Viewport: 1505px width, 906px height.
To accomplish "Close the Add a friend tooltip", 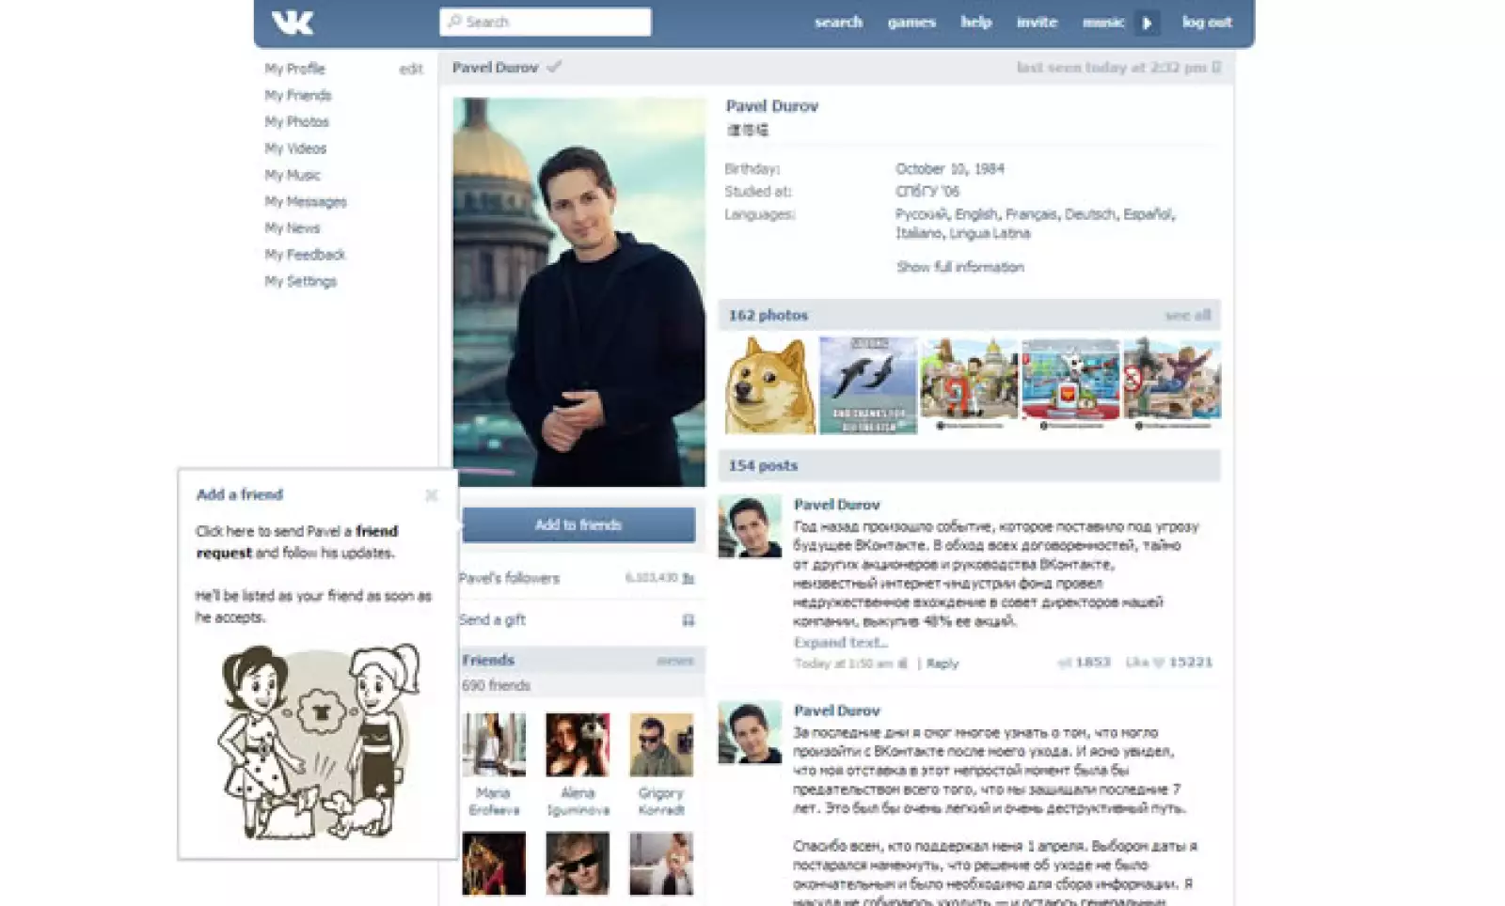I will 433,495.
